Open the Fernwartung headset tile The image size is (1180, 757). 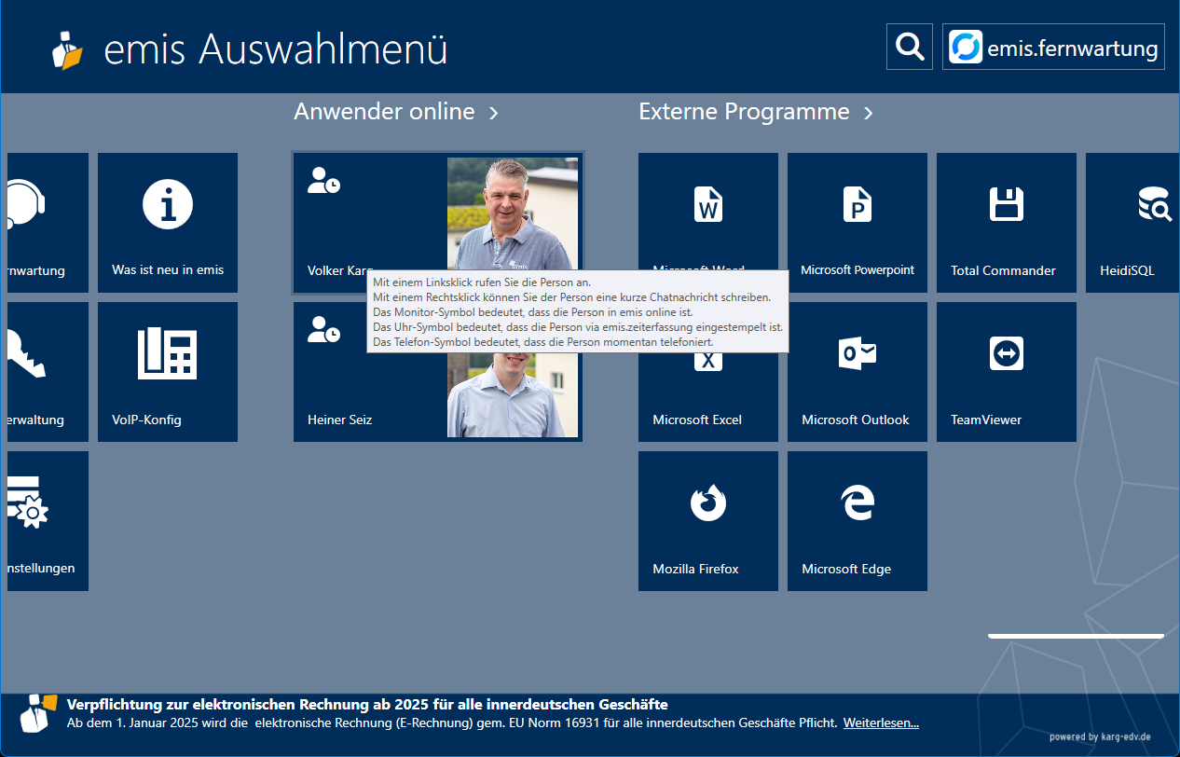48,223
